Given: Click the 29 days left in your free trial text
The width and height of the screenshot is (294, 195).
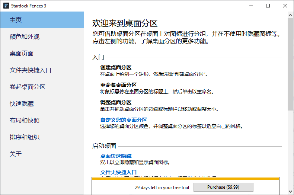Looking at the screenshot, I should [x=162, y=187].
